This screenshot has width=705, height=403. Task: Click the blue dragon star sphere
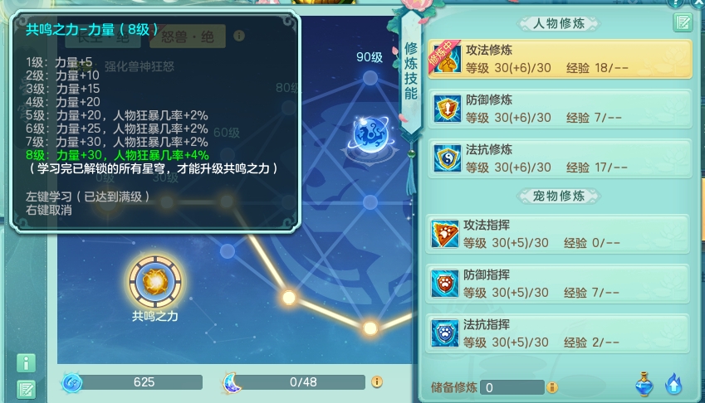click(370, 134)
